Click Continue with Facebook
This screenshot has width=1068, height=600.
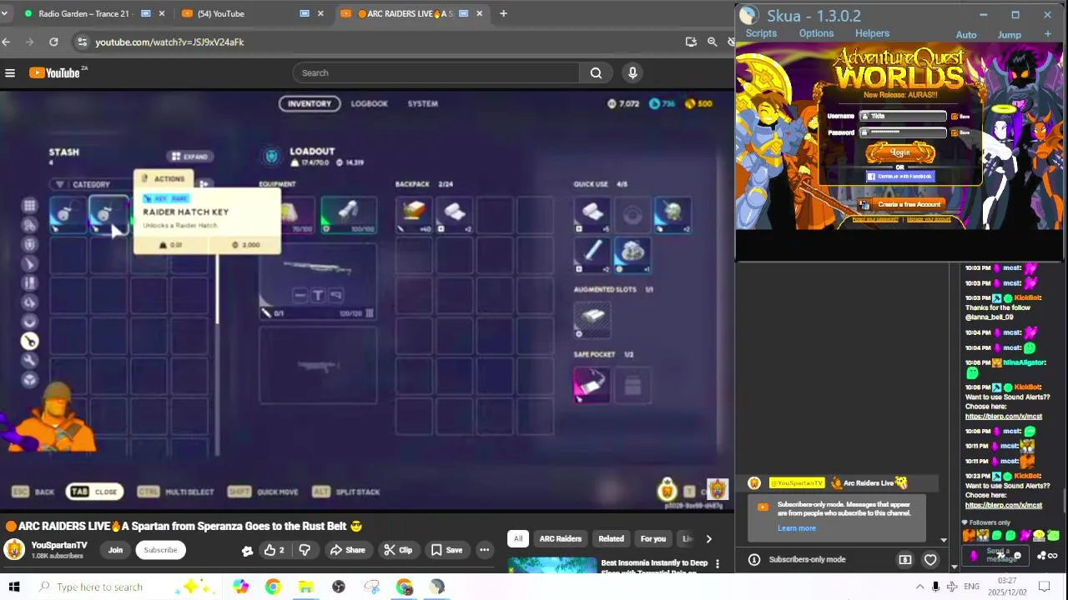[x=899, y=177]
